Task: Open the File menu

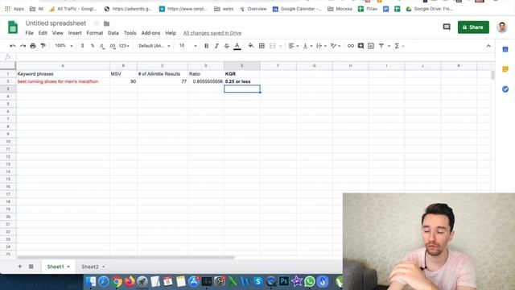Action: coord(29,33)
